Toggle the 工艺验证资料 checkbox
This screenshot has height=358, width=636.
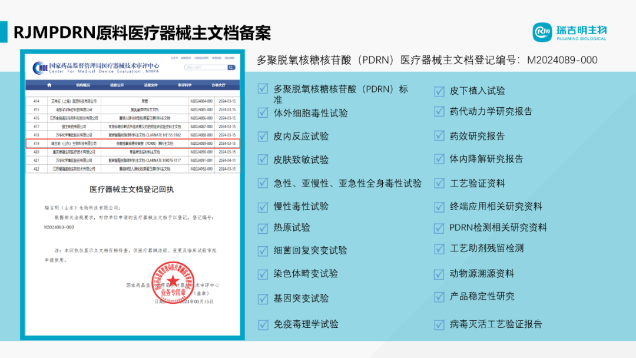tap(439, 183)
